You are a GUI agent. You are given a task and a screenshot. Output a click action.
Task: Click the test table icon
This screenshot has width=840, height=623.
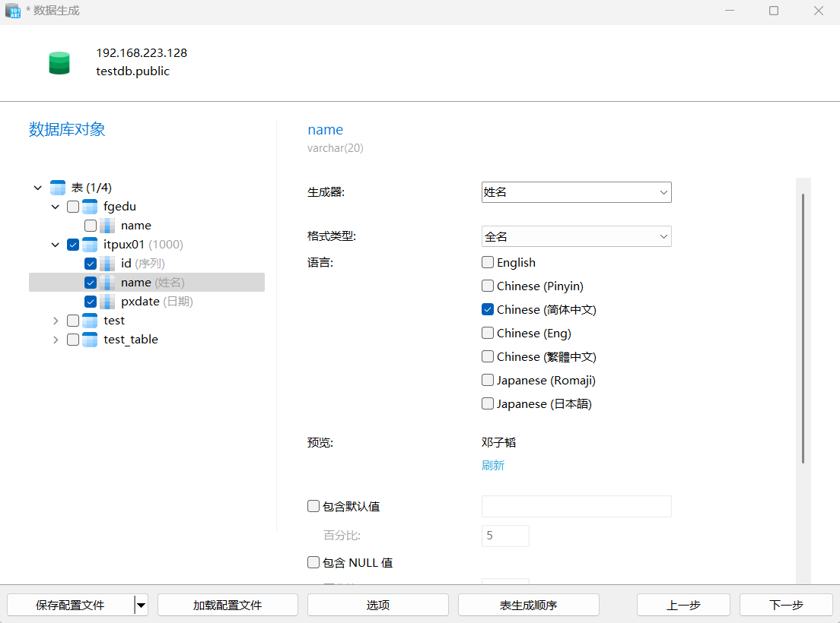(x=90, y=321)
